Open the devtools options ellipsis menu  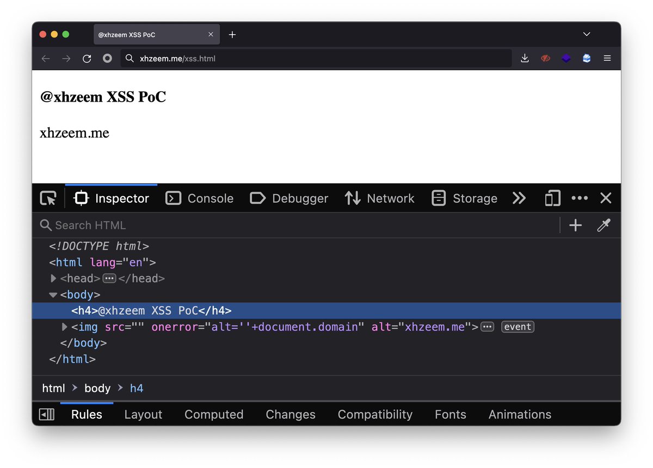(580, 198)
